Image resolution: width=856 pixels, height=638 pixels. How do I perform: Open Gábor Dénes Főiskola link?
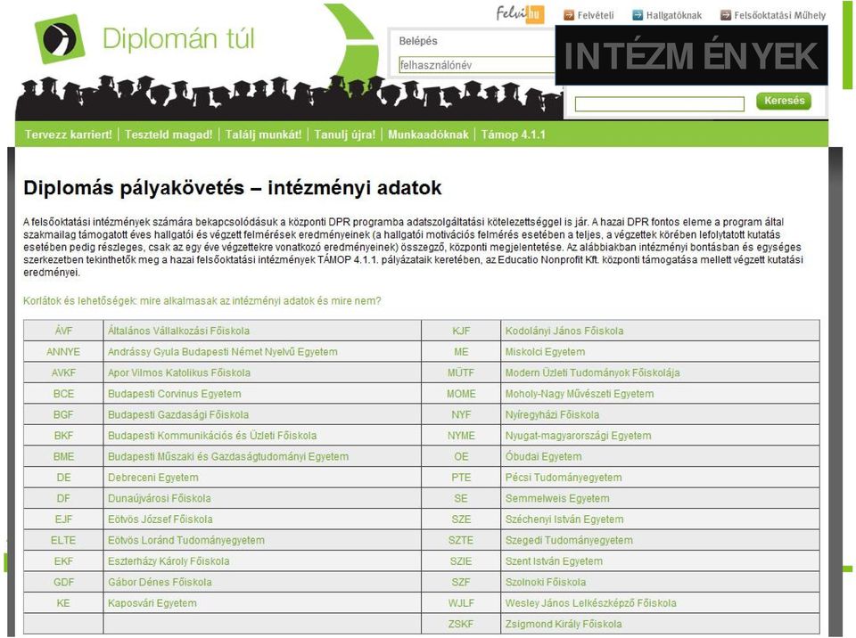[160, 582]
